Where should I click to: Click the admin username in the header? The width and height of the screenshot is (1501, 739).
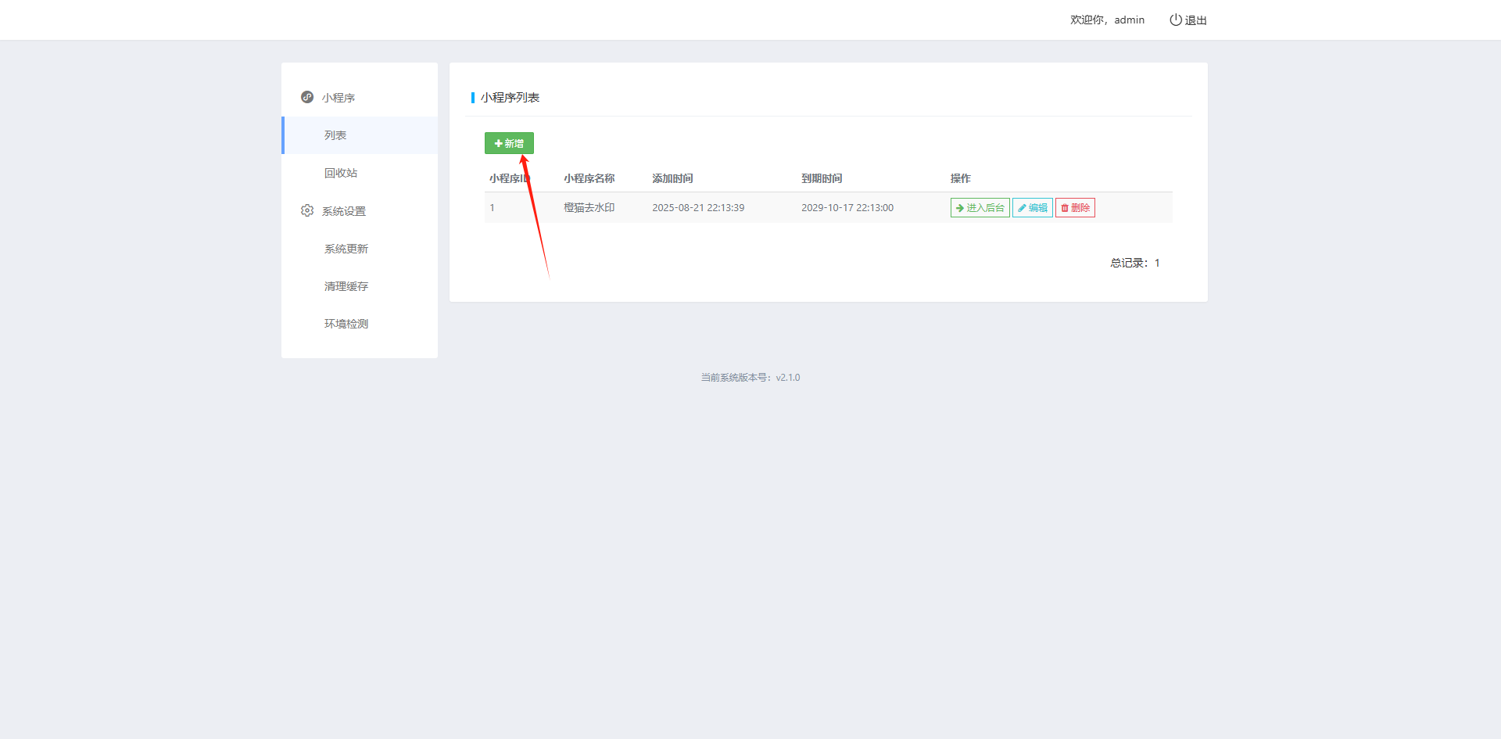[1129, 20]
